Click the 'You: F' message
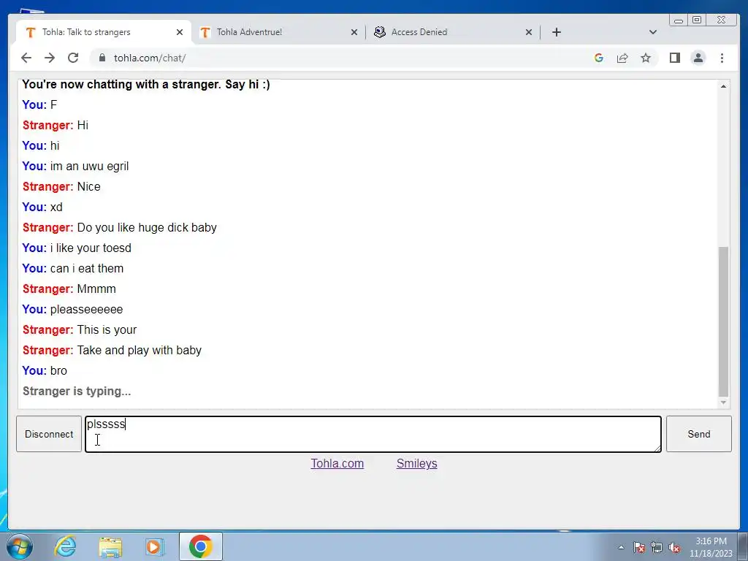 (x=39, y=104)
